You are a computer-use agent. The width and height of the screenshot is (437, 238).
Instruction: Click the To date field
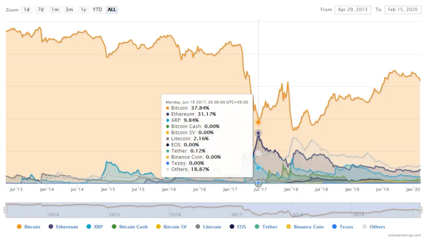(x=403, y=10)
